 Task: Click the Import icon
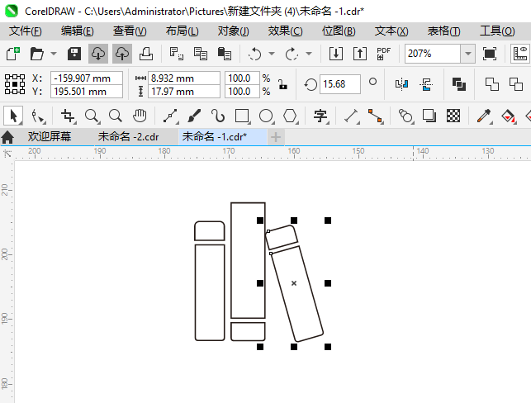click(336, 54)
